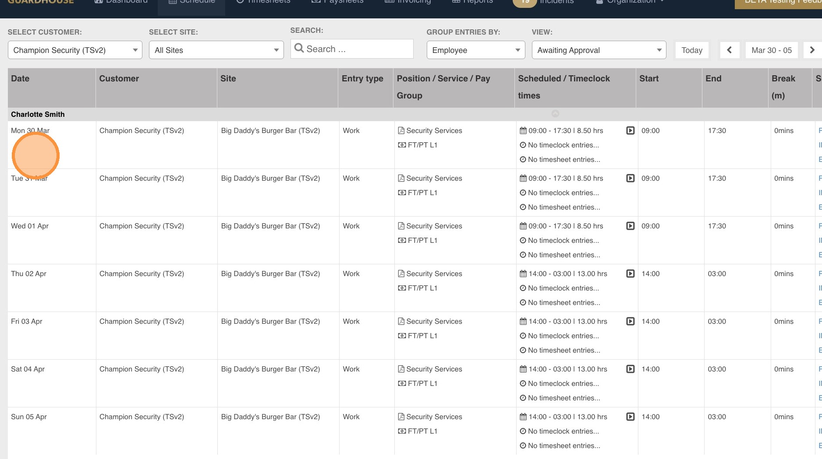
Task: Click the 09:00 - 17:30 schedule for Tue 31 Mar
Action: pos(566,178)
